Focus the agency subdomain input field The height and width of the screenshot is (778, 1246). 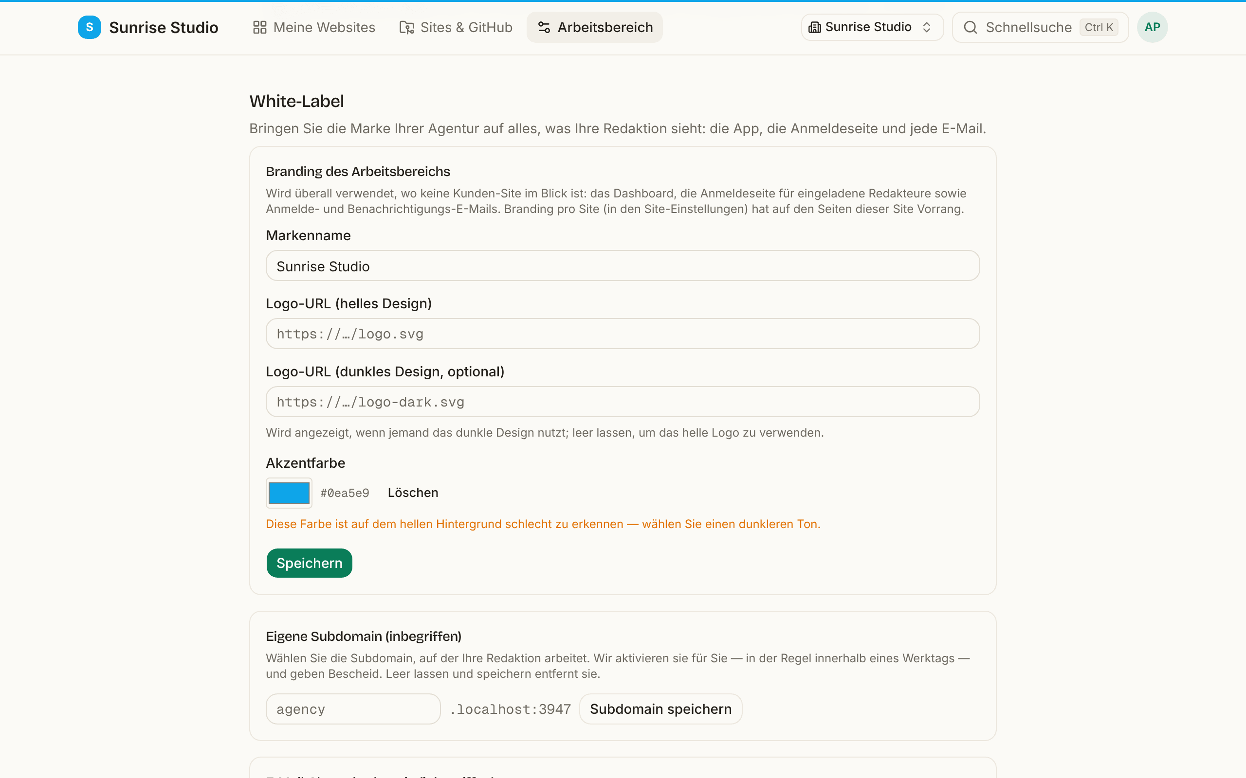(x=353, y=709)
